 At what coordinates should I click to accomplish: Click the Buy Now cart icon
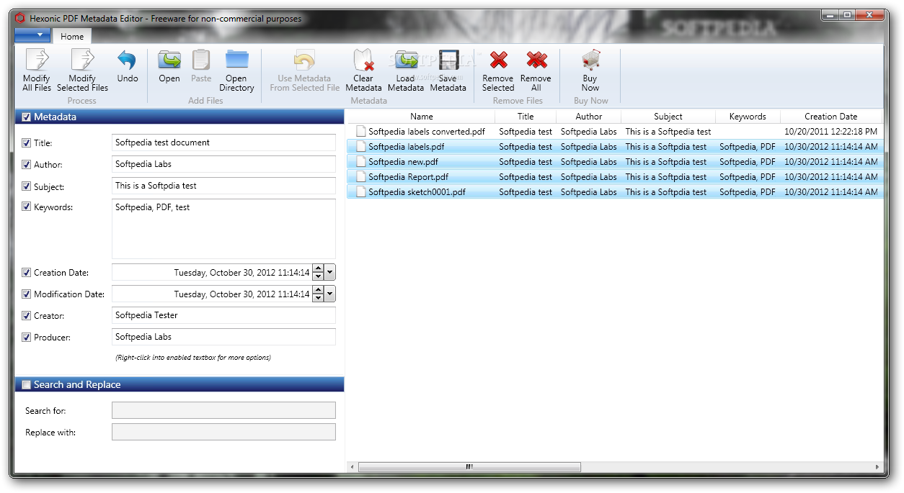[x=590, y=60]
